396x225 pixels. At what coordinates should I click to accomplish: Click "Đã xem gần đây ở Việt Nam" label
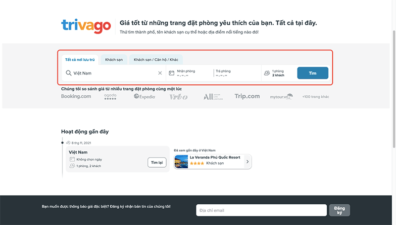click(x=195, y=150)
